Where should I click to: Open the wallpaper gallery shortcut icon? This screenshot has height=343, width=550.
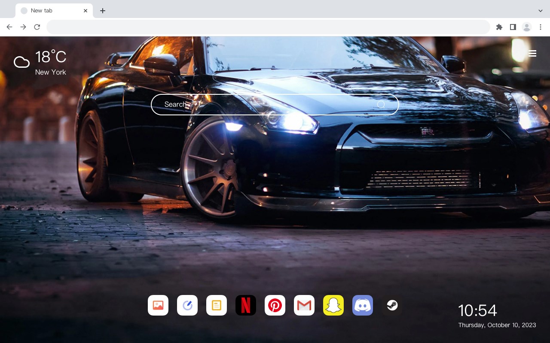point(158,305)
